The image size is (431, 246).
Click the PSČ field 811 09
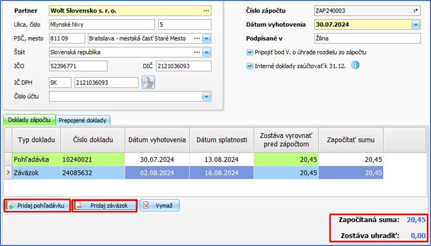click(67, 39)
